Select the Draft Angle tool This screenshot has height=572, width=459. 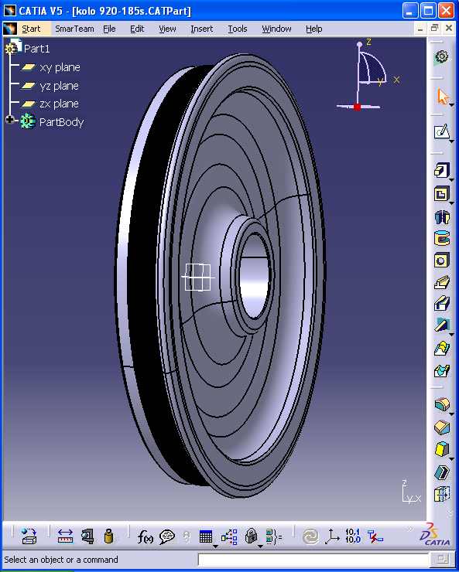[x=441, y=449]
